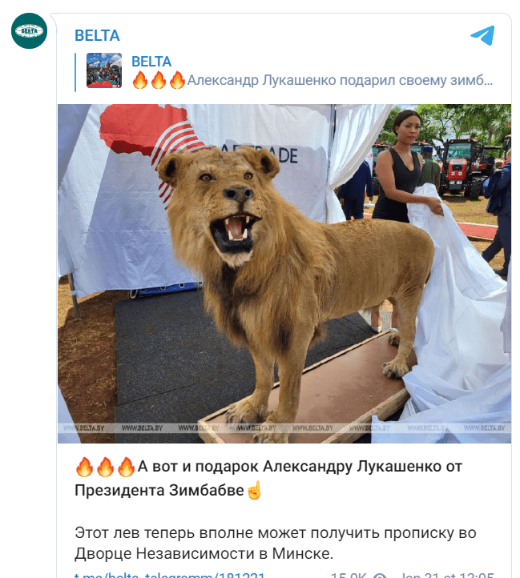
Task: Click the 15.0K views counter
Action: click(x=349, y=575)
